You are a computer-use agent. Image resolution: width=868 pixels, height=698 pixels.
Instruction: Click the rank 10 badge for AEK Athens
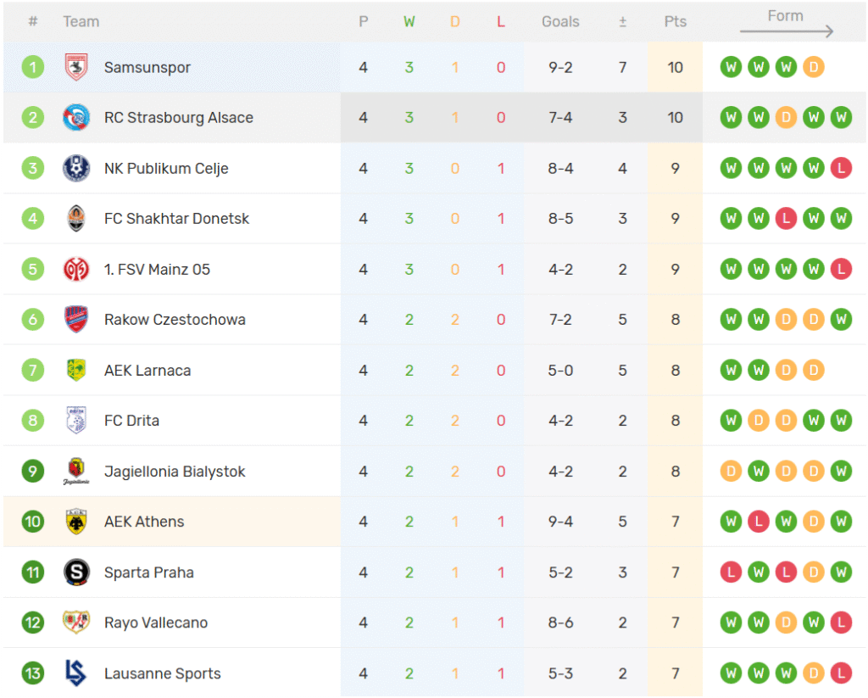point(33,522)
